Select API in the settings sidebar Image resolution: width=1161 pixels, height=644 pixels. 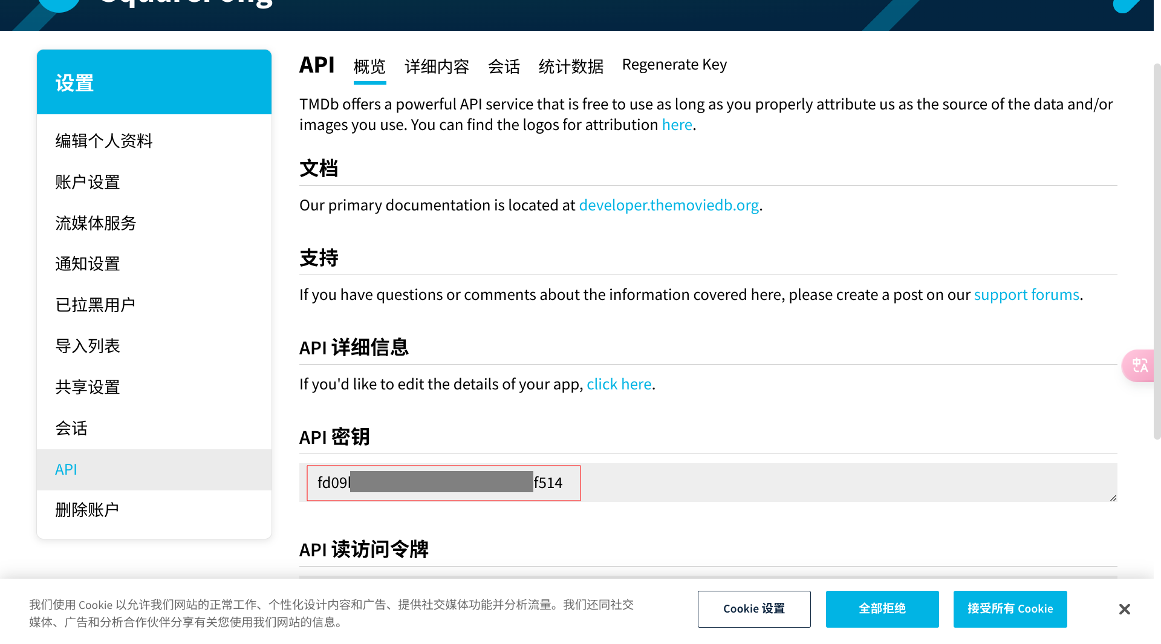tap(154, 470)
